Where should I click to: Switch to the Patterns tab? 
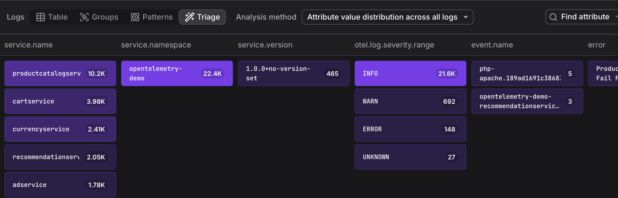click(x=152, y=17)
